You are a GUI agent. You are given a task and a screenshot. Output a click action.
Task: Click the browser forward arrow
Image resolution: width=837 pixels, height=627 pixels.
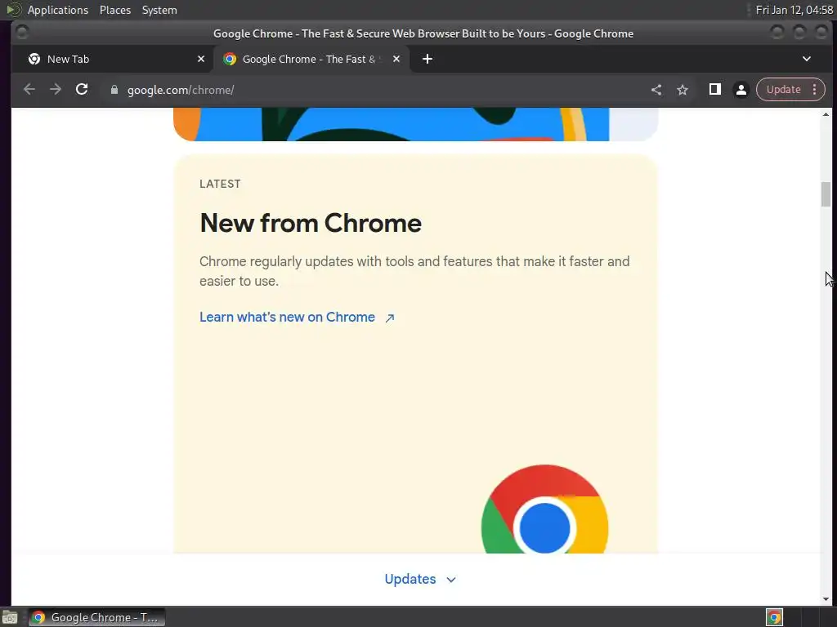coord(56,90)
